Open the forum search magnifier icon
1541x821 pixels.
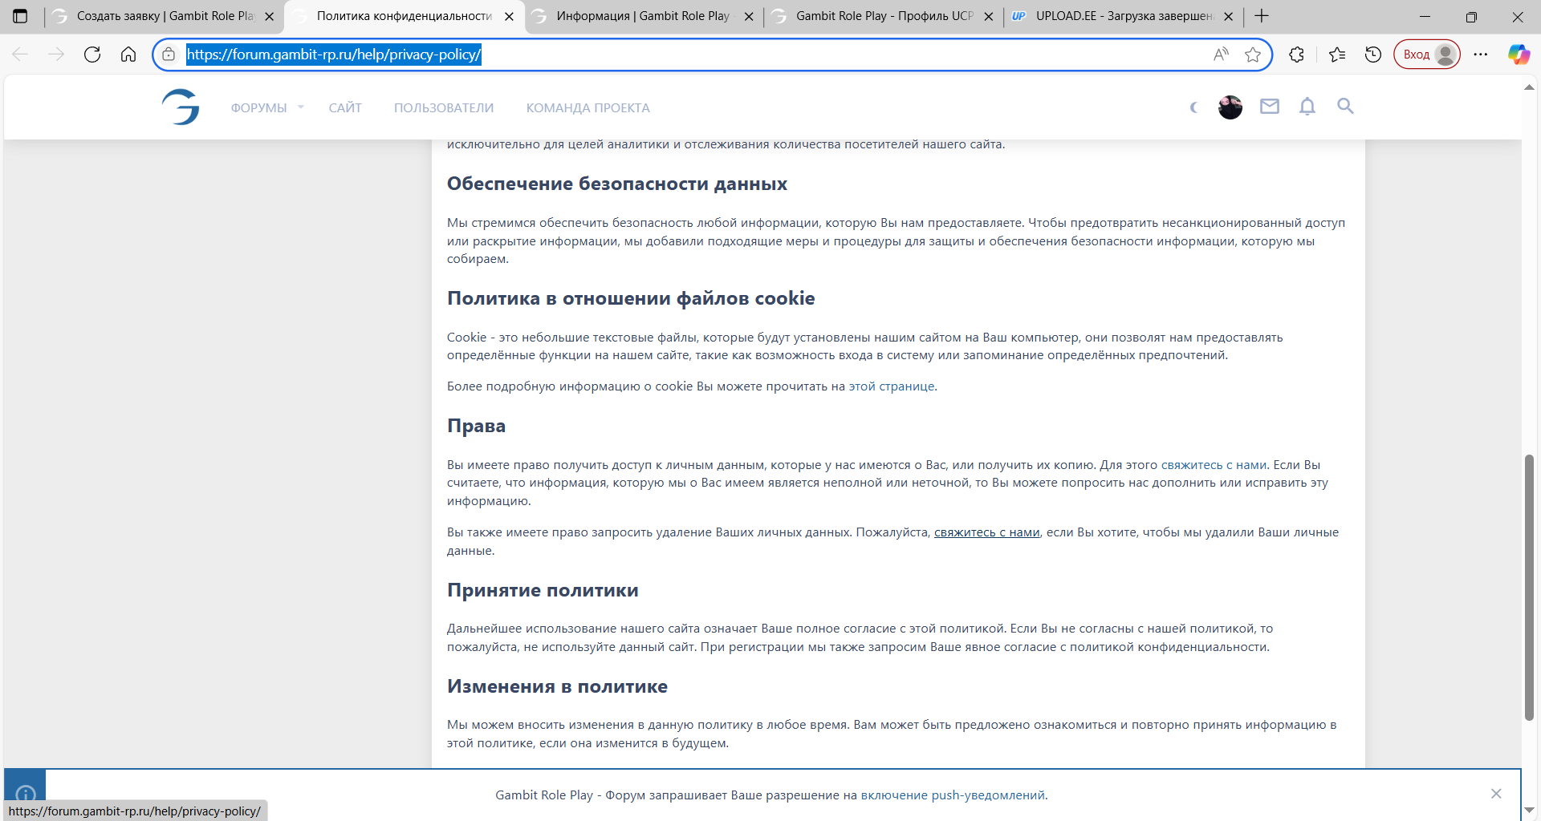click(x=1345, y=106)
